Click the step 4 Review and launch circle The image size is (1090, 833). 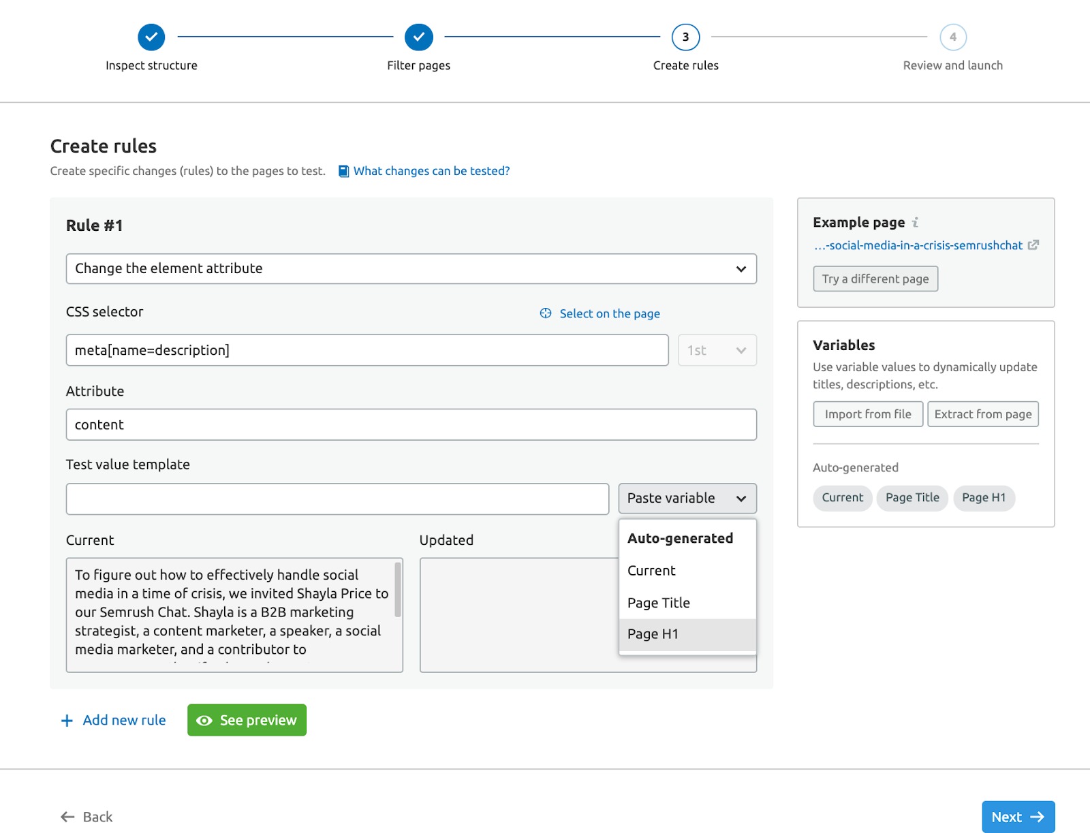[x=953, y=37]
